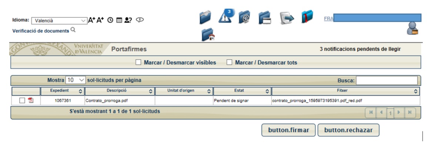Click contrato_prorroga_1595973195391.pdf_red.pdf file name
This screenshot has height=144, width=428.
point(317,101)
